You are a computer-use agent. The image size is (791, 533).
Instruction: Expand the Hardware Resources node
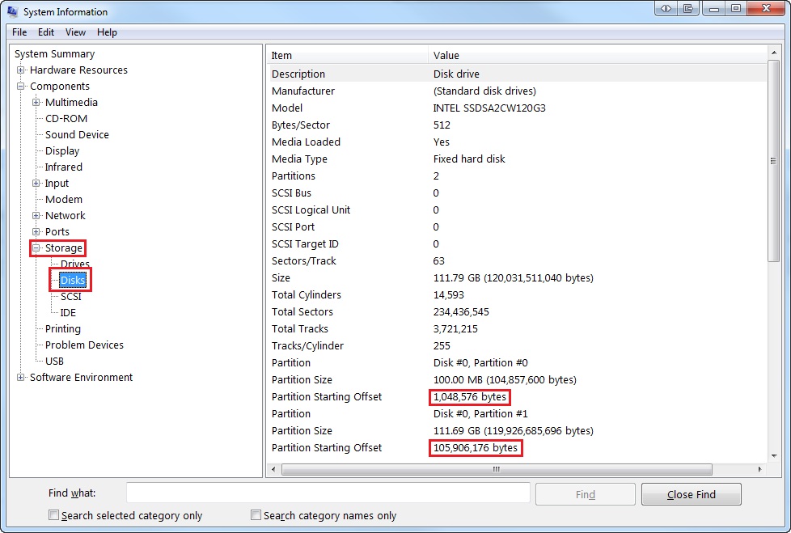click(21, 70)
